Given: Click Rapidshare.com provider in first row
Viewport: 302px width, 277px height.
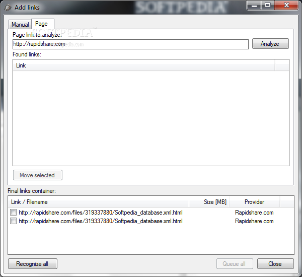Looking at the screenshot, I should pos(254,213).
